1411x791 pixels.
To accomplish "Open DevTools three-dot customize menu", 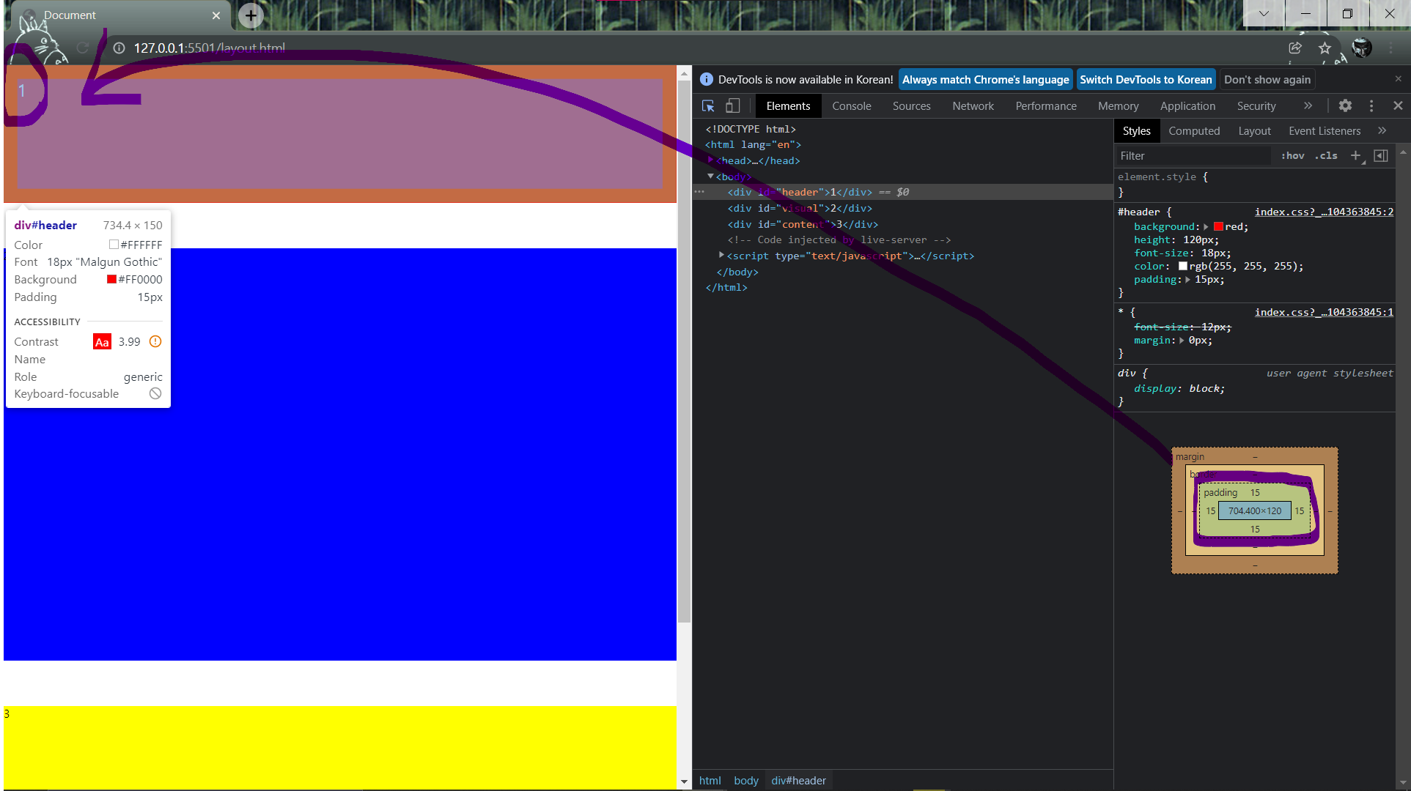I will pos(1371,105).
